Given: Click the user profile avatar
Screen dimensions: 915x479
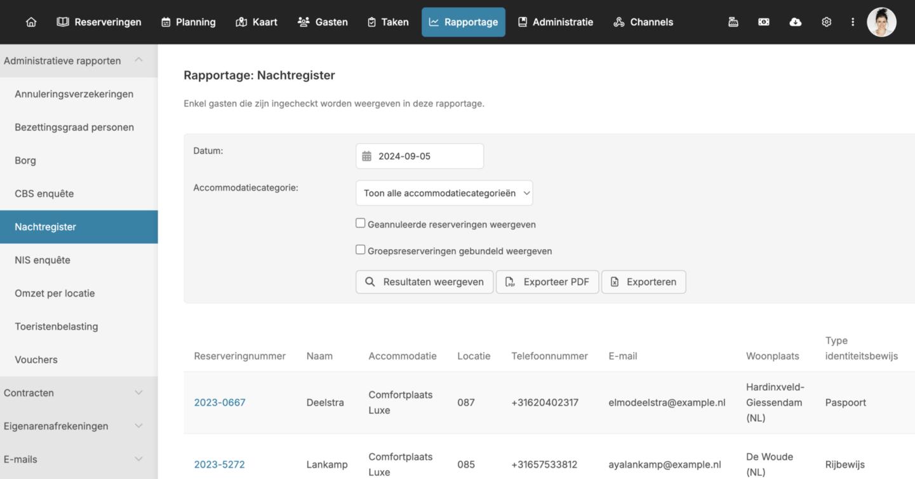Looking at the screenshot, I should click(881, 22).
